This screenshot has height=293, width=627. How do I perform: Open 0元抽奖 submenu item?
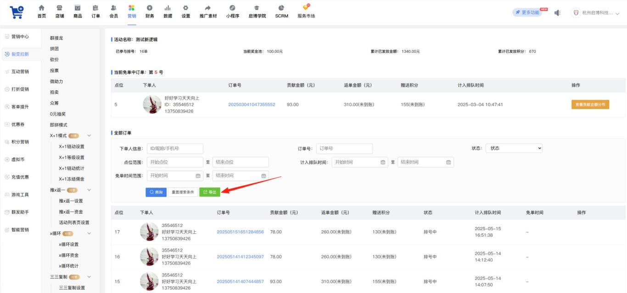click(x=58, y=114)
